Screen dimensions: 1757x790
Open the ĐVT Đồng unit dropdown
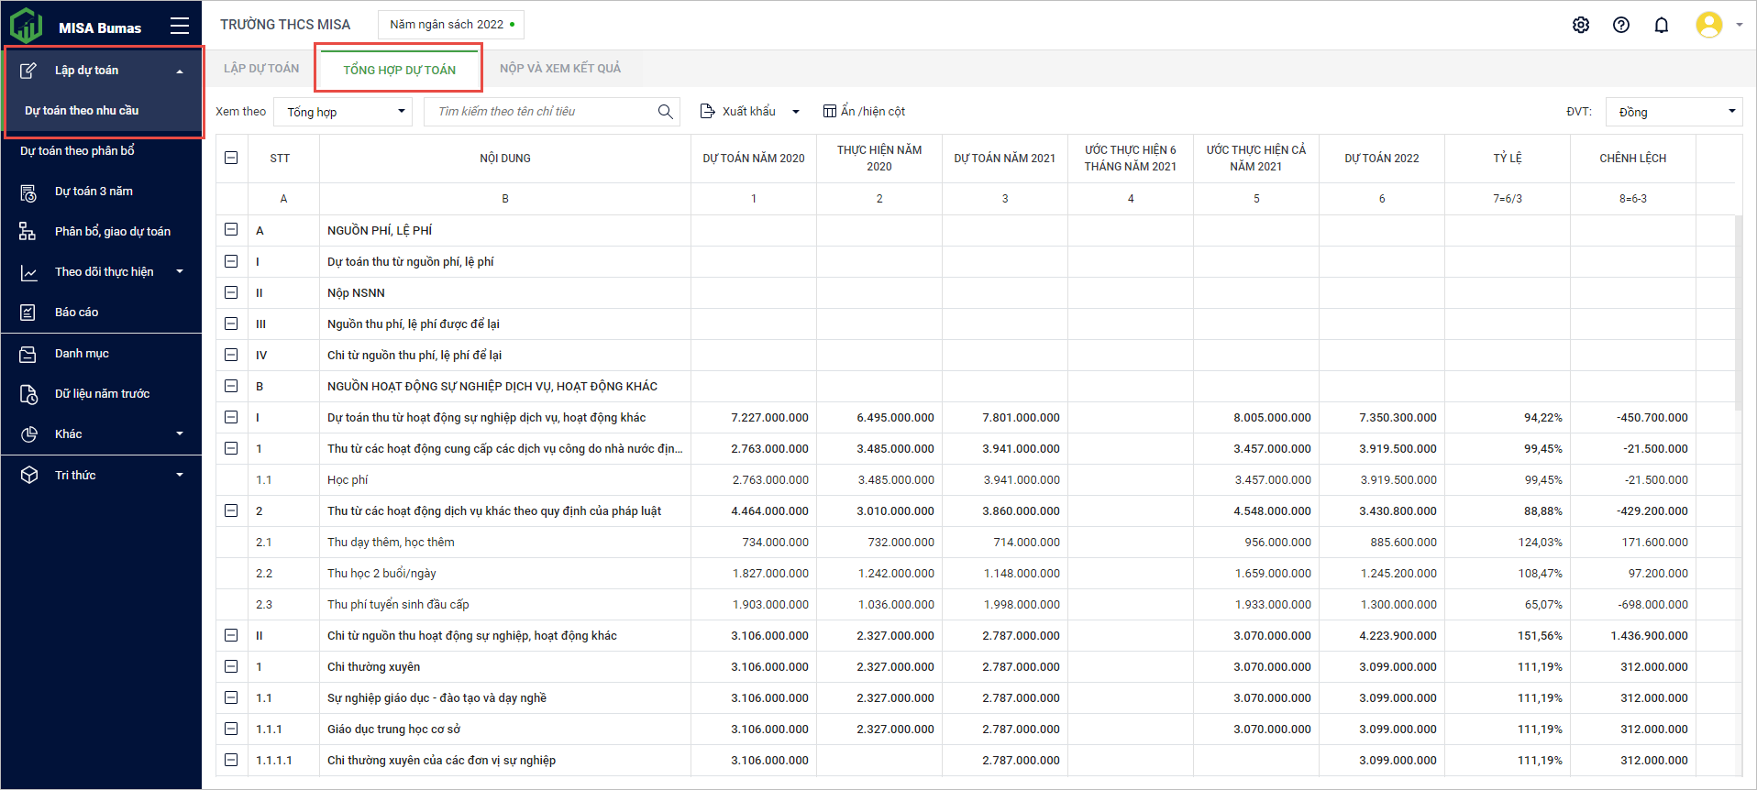[x=1674, y=112]
